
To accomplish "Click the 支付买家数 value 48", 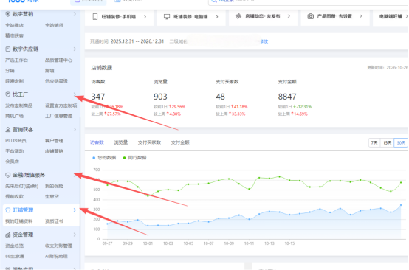I will [221, 97].
